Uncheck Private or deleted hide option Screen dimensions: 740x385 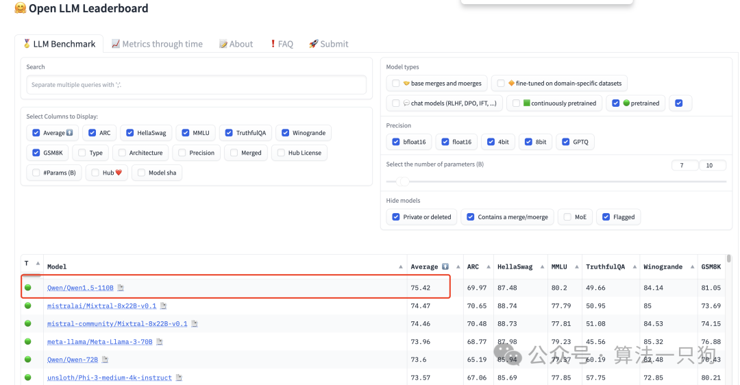tap(396, 217)
